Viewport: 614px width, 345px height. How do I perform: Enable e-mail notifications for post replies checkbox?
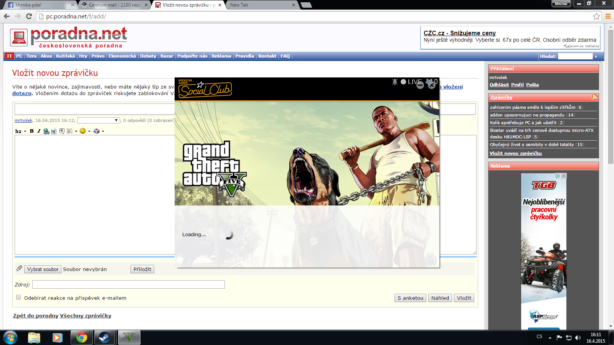pos(18,297)
